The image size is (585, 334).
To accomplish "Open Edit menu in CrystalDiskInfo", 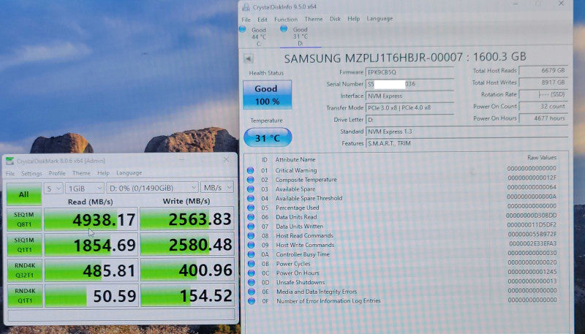I will [263, 20].
